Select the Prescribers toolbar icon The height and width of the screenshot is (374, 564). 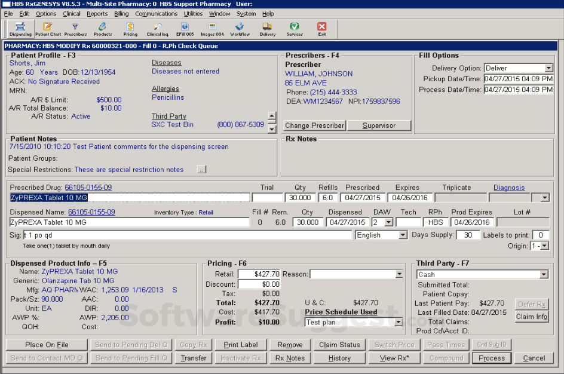pos(74,27)
